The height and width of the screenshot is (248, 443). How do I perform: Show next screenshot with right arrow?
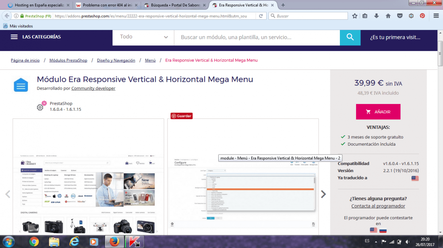point(323,194)
